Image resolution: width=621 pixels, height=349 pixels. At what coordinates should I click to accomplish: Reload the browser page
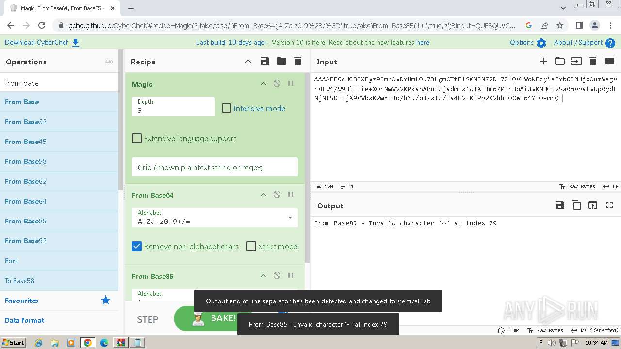pyautogui.click(x=42, y=25)
